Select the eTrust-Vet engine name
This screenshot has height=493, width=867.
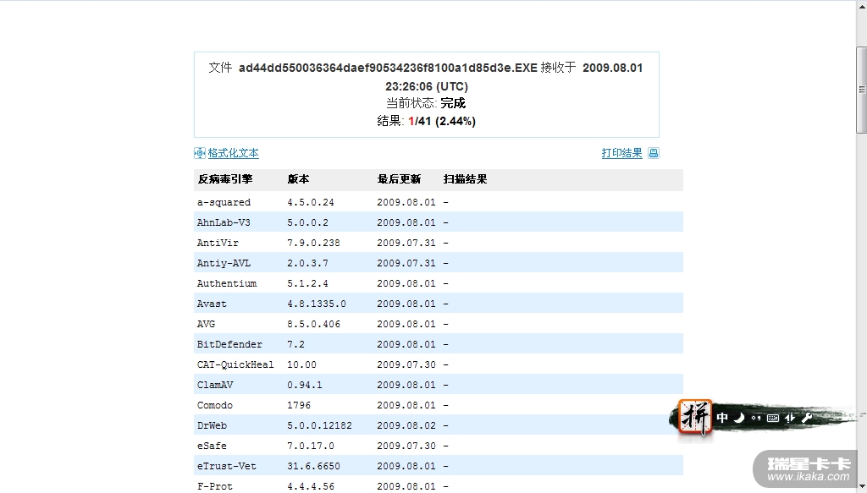pos(227,466)
